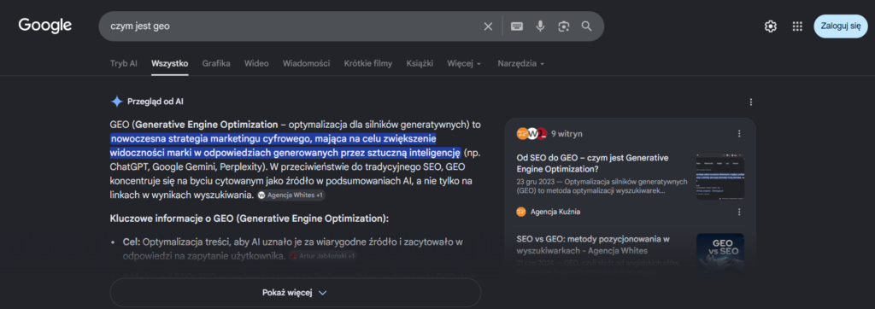The image size is (875, 309).
Task: Open AI overview three-dot menu
Action: [750, 102]
